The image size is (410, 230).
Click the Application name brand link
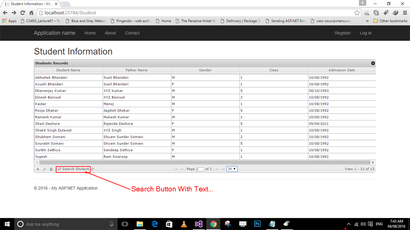point(54,33)
